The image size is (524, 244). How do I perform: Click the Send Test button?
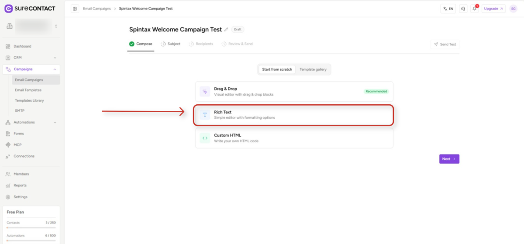pyautogui.click(x=445, y=45)
